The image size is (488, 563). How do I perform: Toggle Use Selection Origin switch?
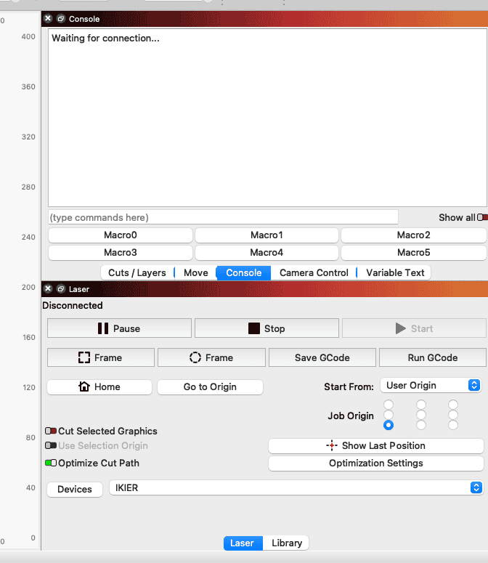tap(51, 445)
